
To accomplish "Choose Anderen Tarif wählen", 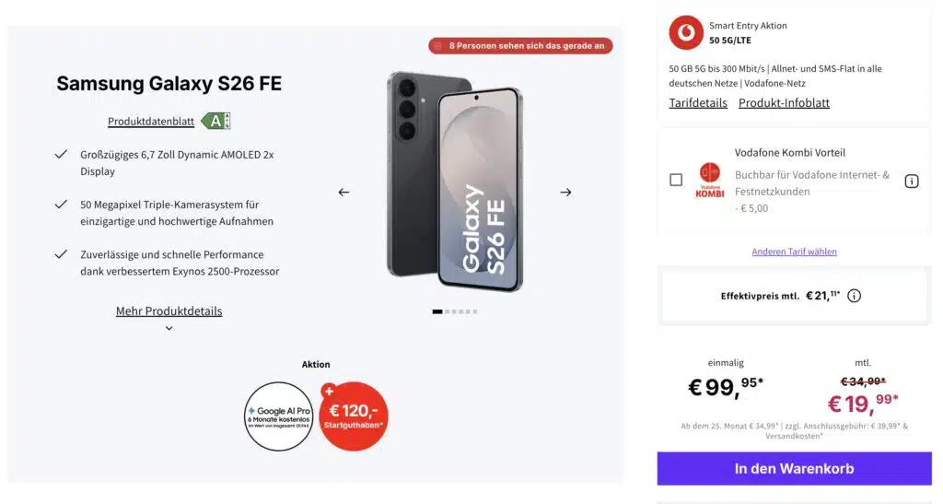I will tap(794, 252).
